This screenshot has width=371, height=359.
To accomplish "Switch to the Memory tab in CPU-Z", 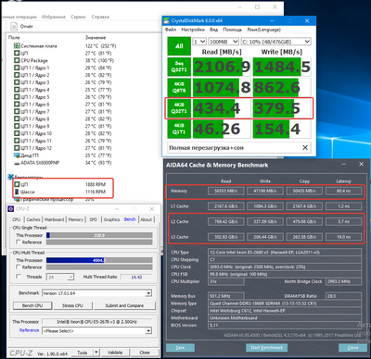I will (x=76, y=219).
